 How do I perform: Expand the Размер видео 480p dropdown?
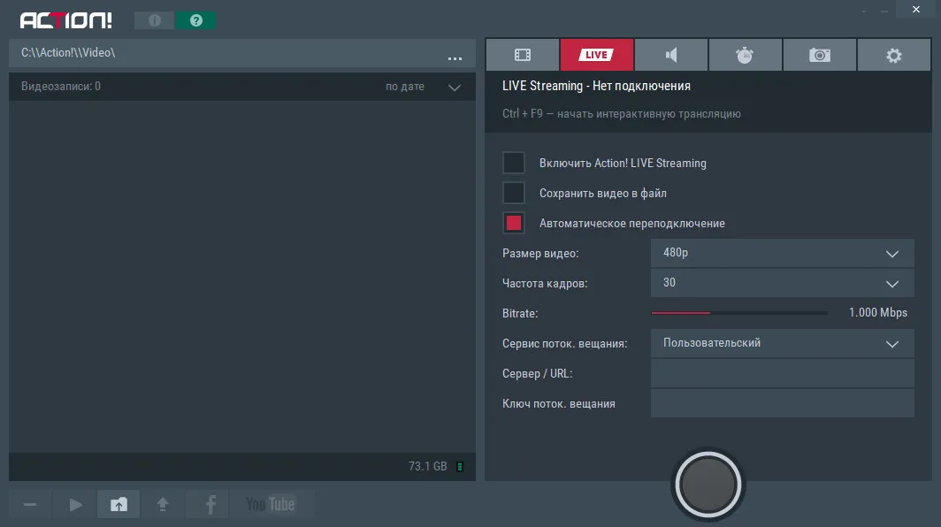point(783,253)
